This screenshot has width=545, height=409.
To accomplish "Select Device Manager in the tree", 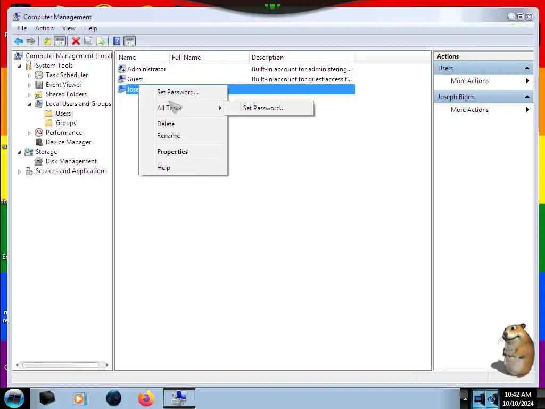I will click(x=68, y=142).
